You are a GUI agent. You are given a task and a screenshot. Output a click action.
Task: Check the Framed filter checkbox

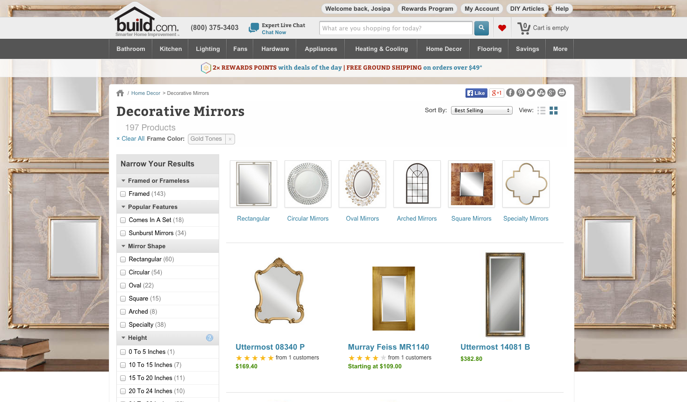tap(123, 194)
